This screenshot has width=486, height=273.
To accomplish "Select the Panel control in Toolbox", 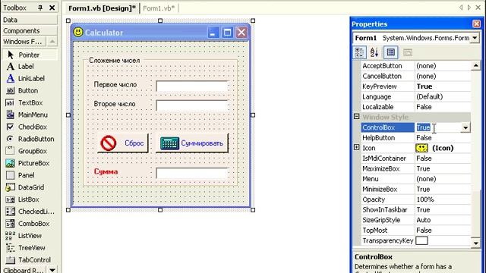I will pyautogui.click(x=30, y=175).
